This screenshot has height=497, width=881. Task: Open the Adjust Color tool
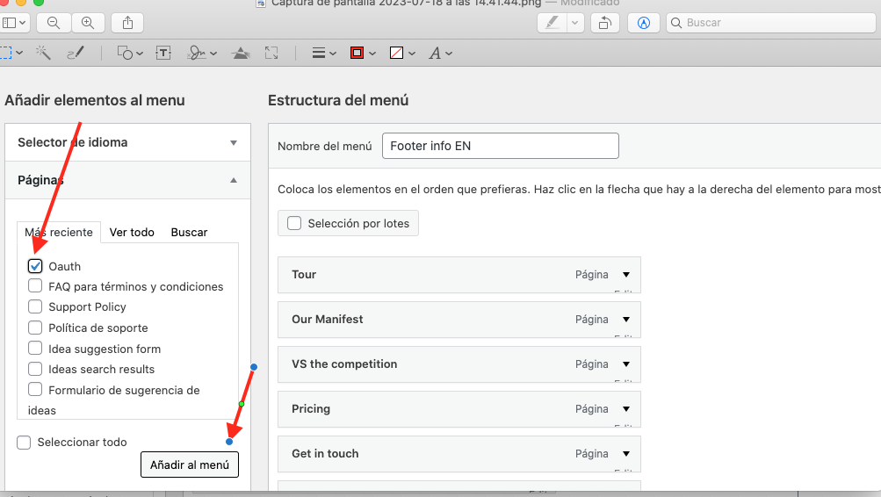tap(240, 54)
